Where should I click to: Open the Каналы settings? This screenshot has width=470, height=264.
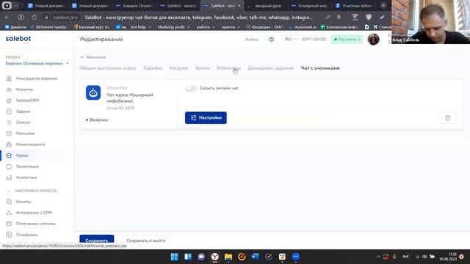pyautogui.click(x=23, y=202)
